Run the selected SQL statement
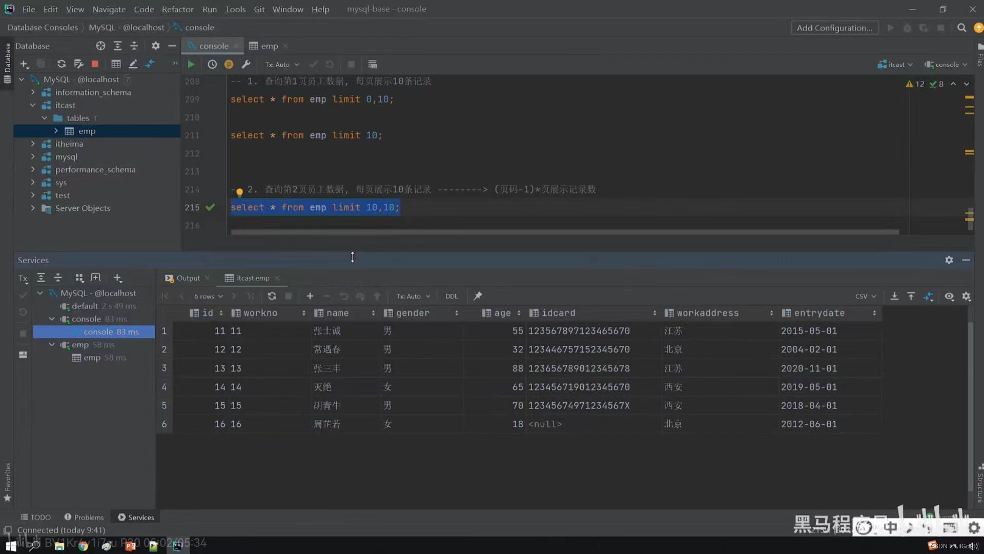Screen dimensions: 984x554 tap(191, 64)
